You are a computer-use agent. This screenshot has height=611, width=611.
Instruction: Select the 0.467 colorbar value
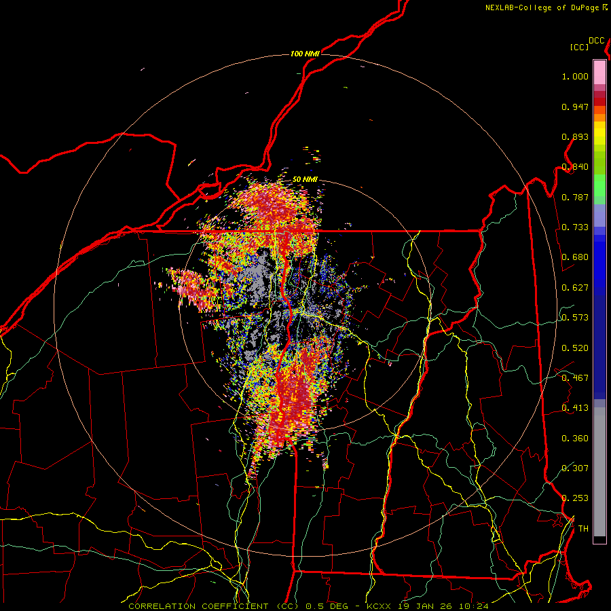coord(575,378)
